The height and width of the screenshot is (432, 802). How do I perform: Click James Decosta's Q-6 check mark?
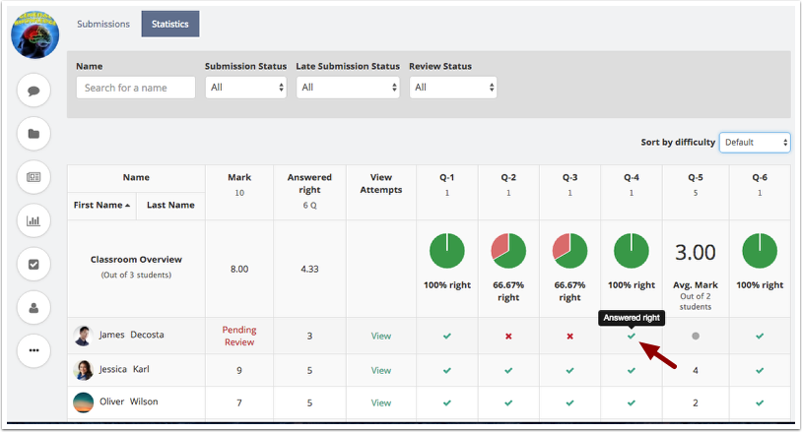point(760,336)
